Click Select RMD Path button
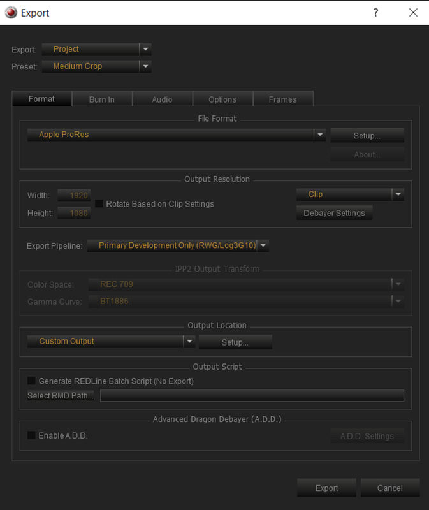Image resolution: width=429 pixels, height=510 pixels. 61,395
